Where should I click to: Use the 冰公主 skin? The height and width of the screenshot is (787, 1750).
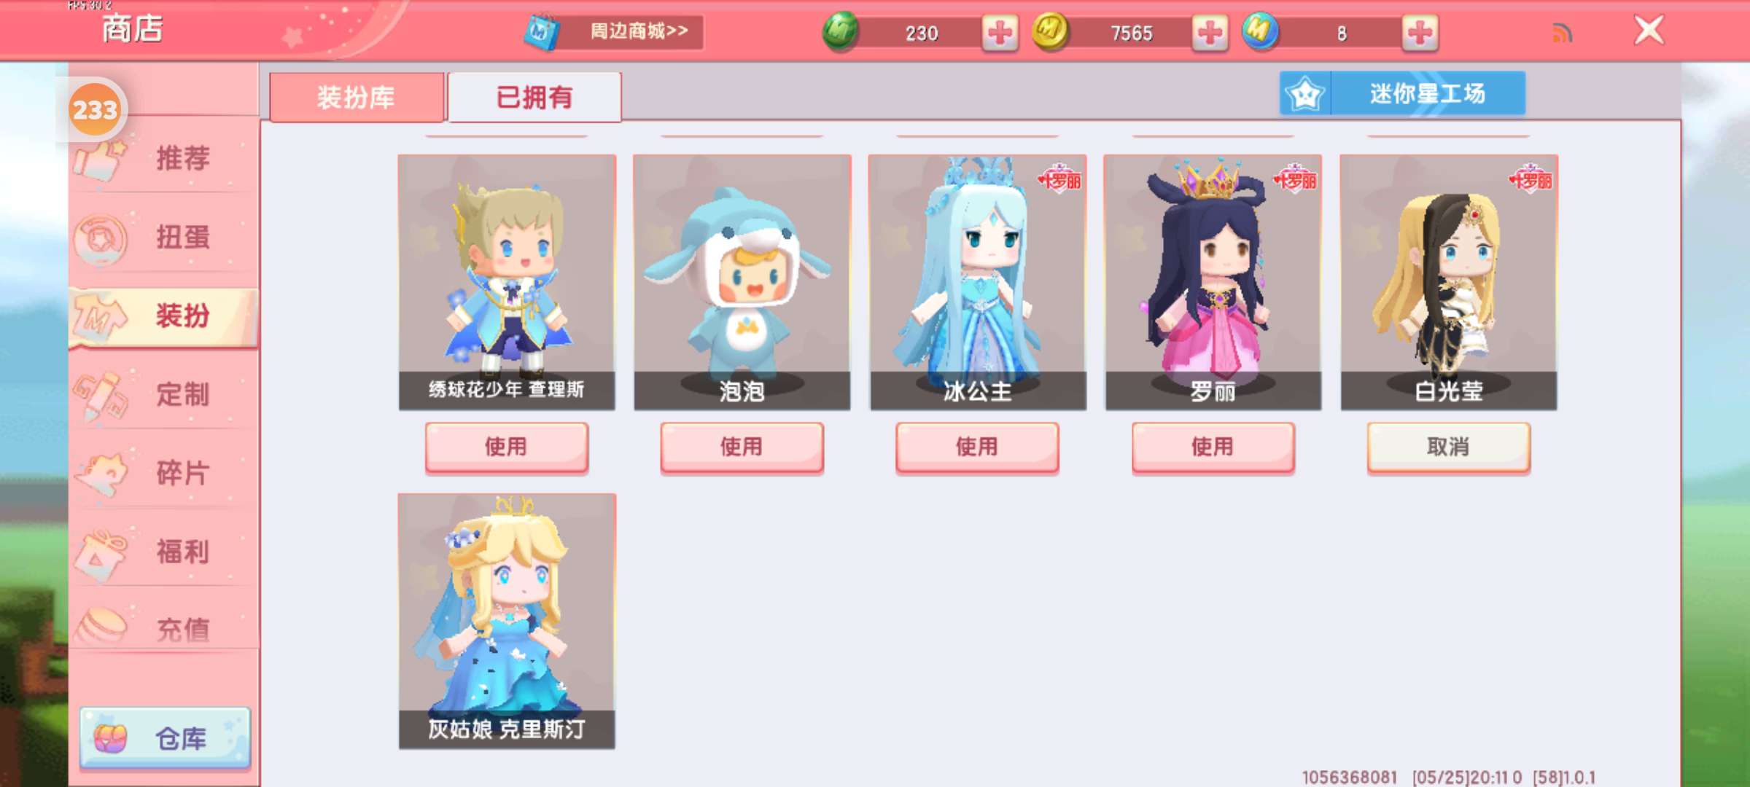tap(977, 447)
